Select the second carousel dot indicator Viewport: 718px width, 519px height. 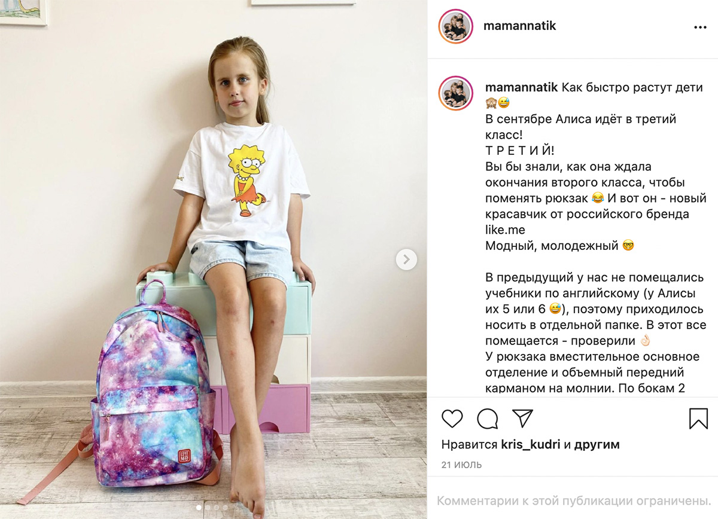coord(208,508)
